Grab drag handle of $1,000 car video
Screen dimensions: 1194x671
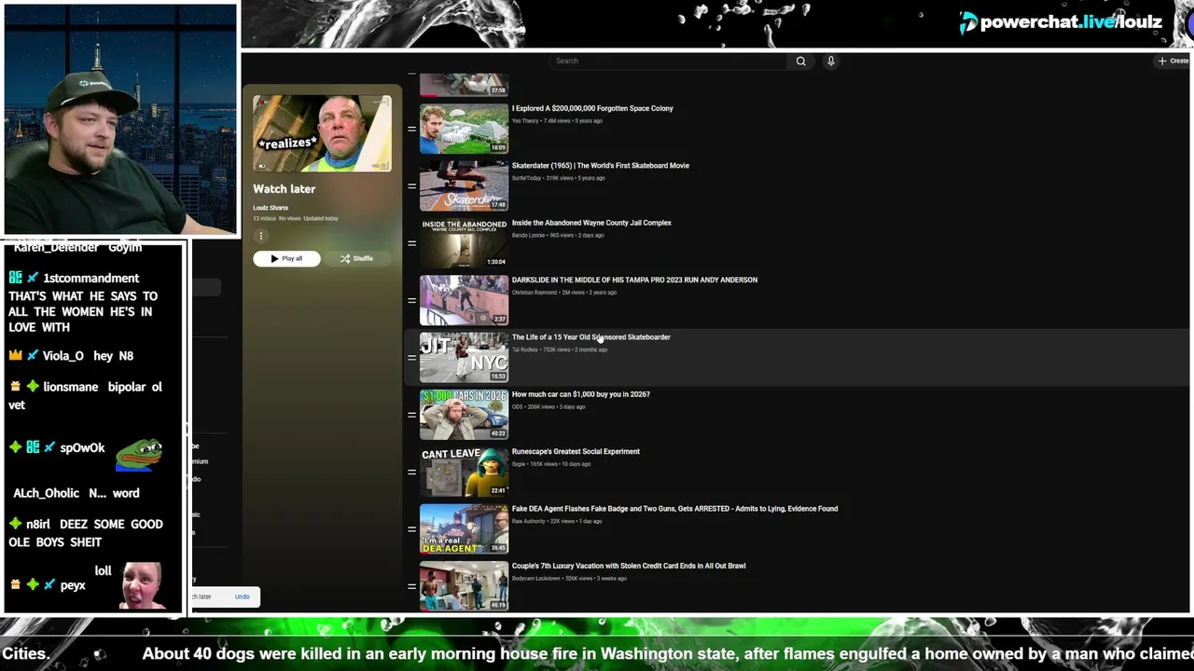coord(411,415)
